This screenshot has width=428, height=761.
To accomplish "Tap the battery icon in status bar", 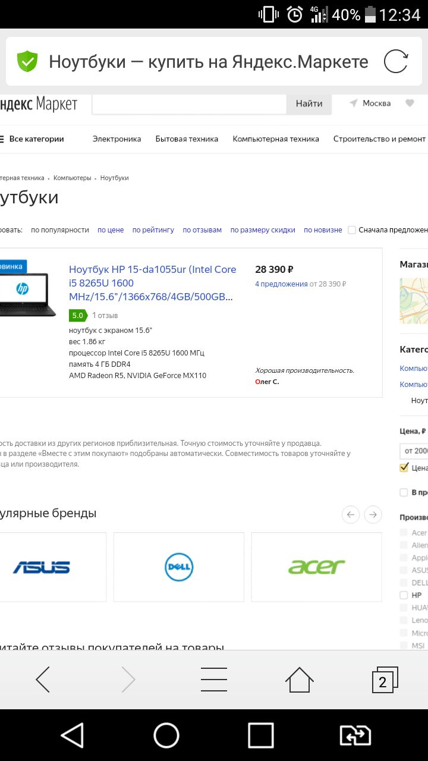I will 370,14.
